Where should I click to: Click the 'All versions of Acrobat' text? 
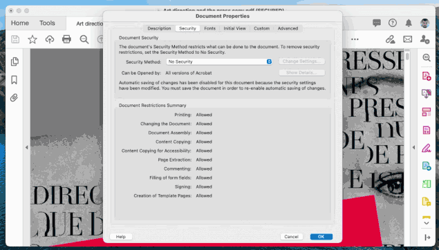[x=189, y=73]
